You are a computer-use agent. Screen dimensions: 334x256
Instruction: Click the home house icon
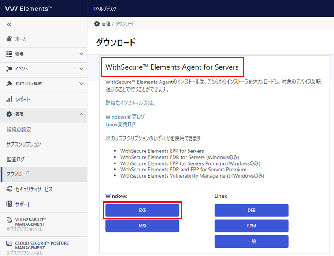(9, 39)
